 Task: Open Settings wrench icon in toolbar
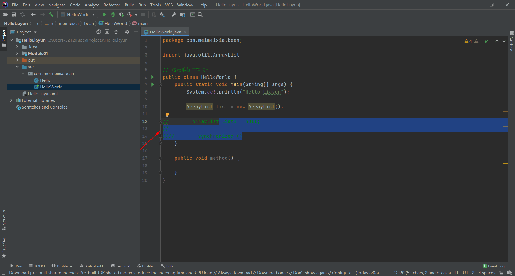coord(174,14)
